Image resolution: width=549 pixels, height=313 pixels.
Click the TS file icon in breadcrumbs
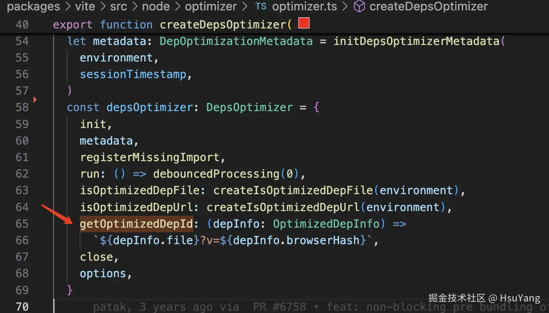tap(261, 7)
